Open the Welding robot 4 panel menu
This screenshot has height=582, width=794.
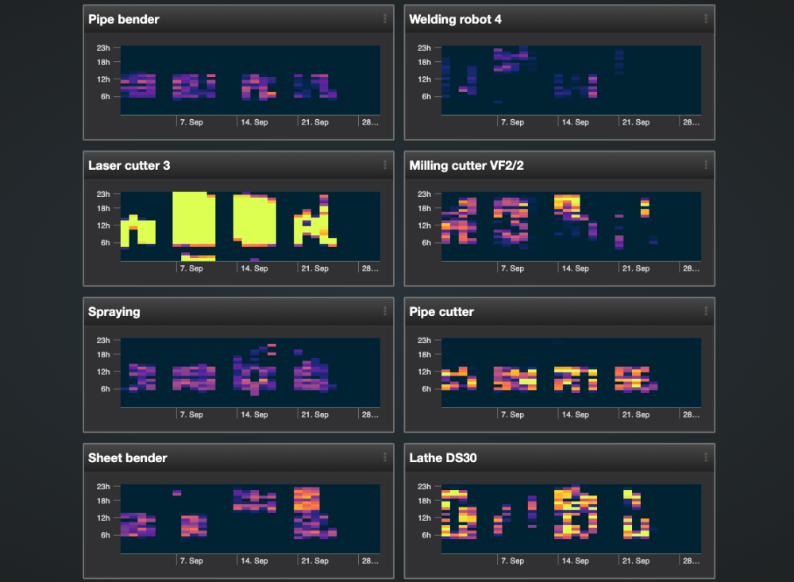706,19
